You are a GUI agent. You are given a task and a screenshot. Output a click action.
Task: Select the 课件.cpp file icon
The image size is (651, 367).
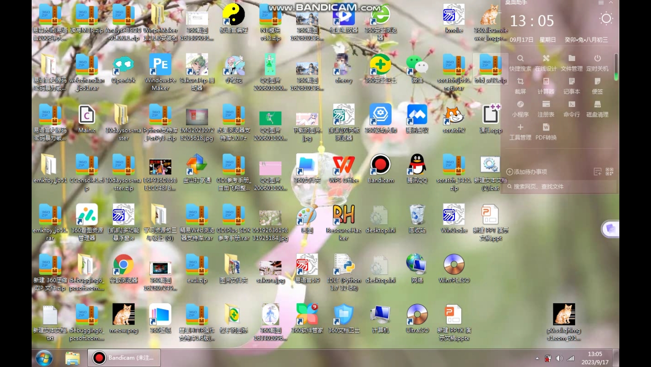pos(491,118)
